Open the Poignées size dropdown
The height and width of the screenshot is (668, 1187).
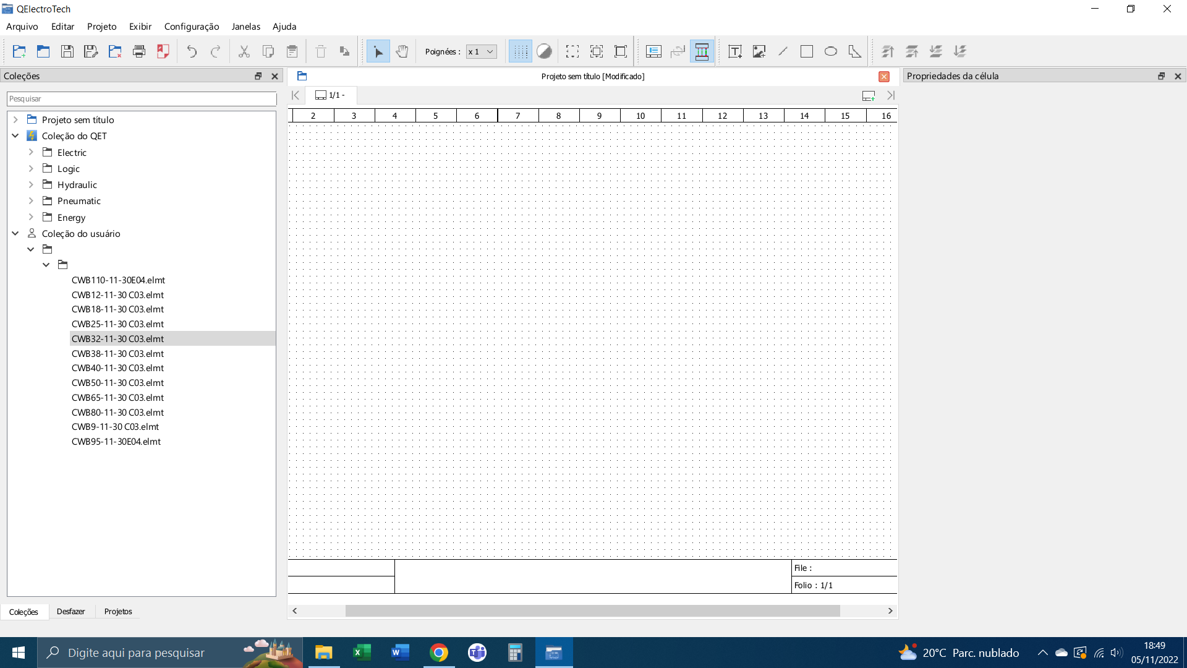tap(482, 51)
